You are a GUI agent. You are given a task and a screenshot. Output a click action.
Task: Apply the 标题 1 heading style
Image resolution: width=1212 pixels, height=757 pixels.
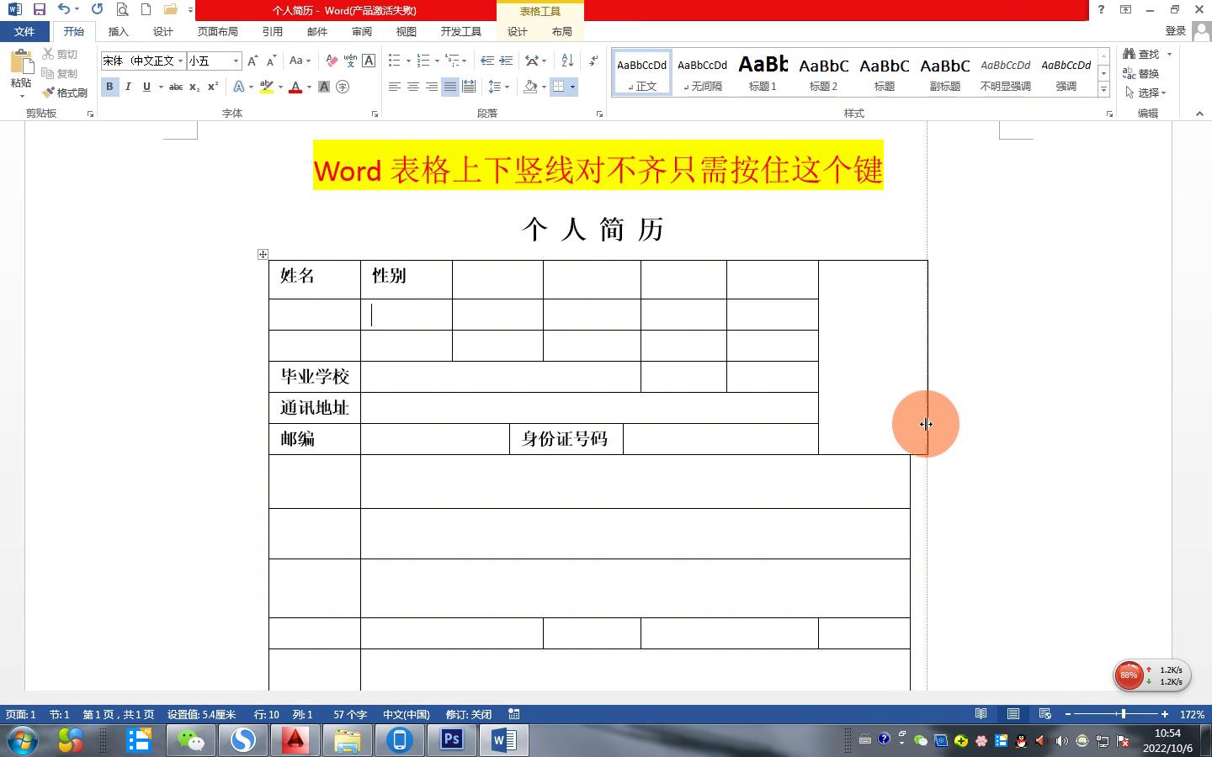(763, 72)
